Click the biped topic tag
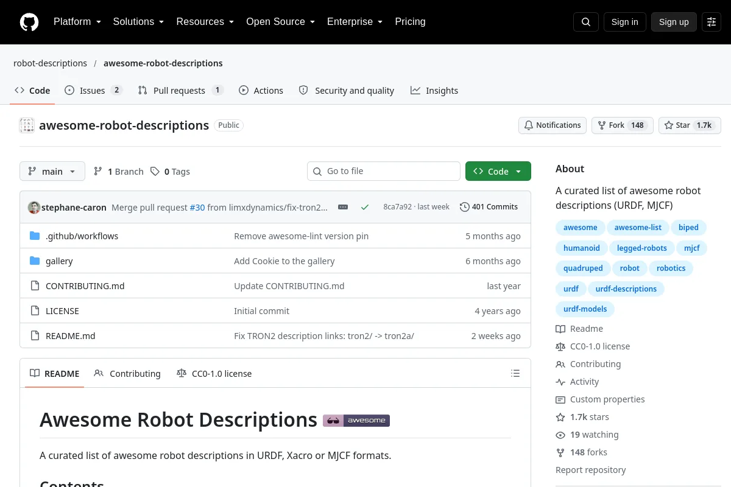 (x=688, y=228)
